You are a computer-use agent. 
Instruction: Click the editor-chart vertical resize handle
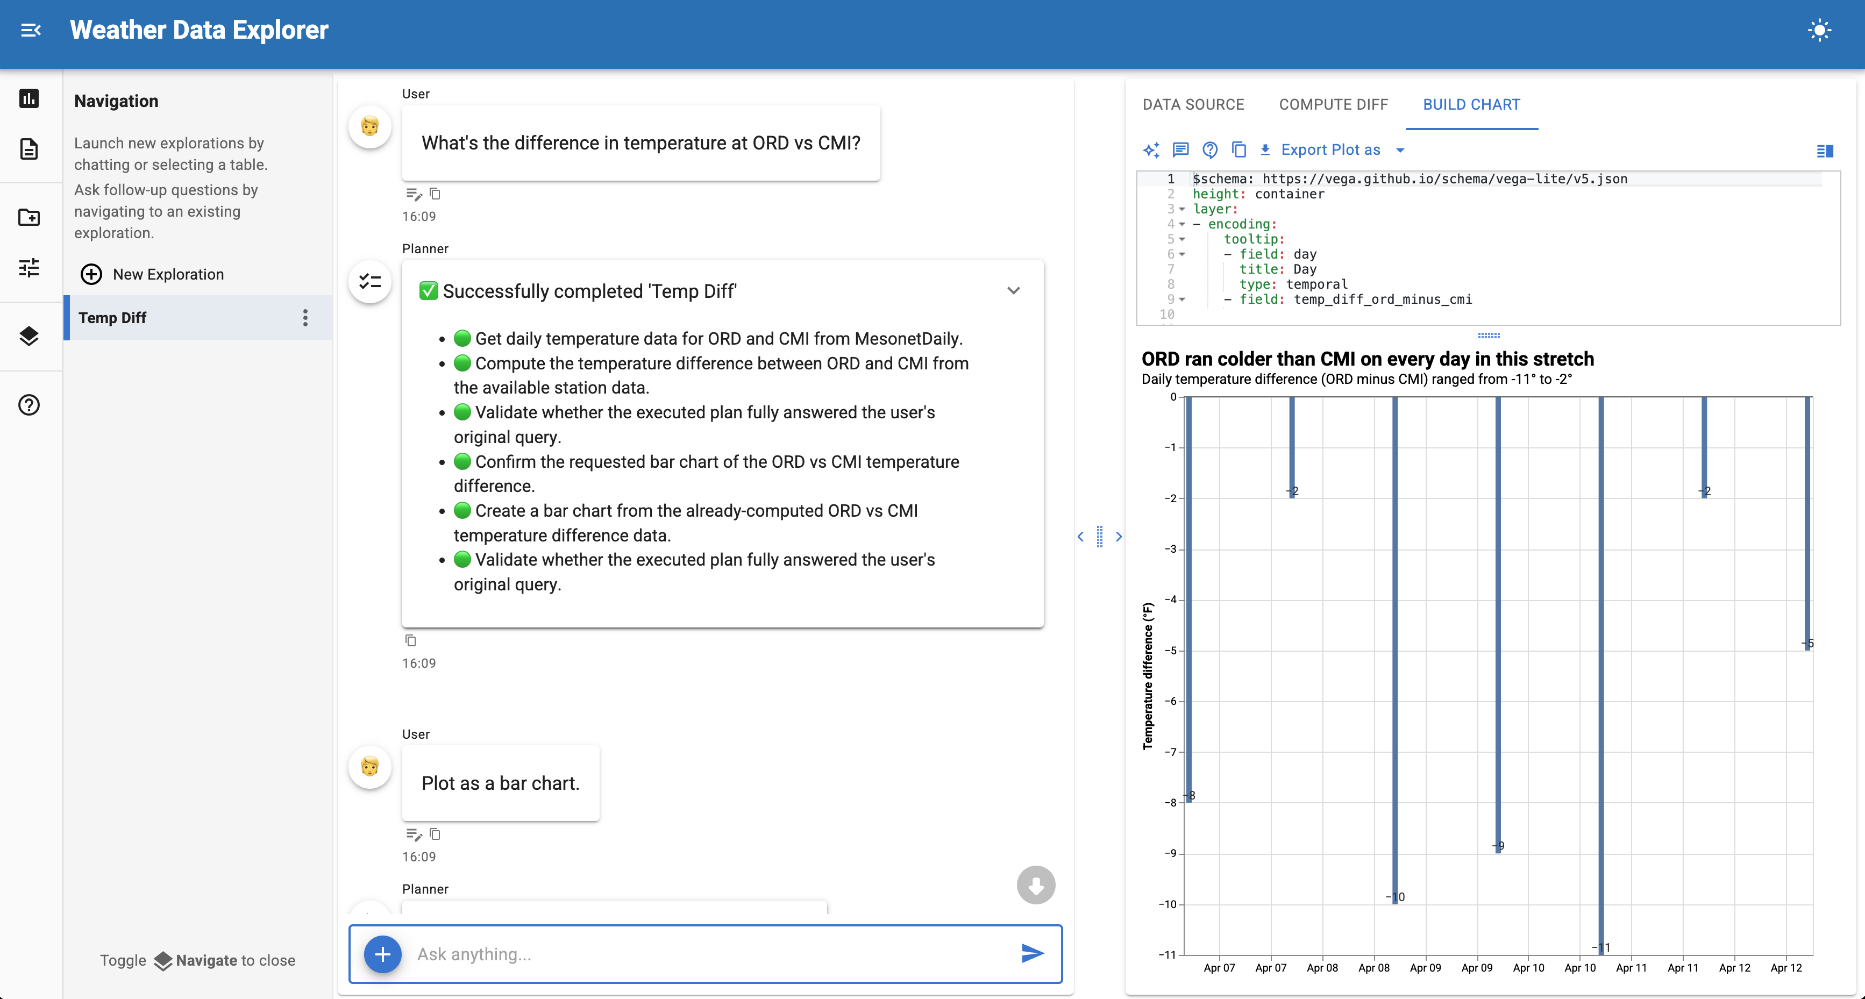1489,335
